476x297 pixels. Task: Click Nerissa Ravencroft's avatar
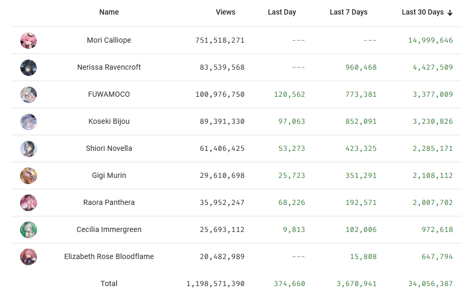tap(29, 67)
